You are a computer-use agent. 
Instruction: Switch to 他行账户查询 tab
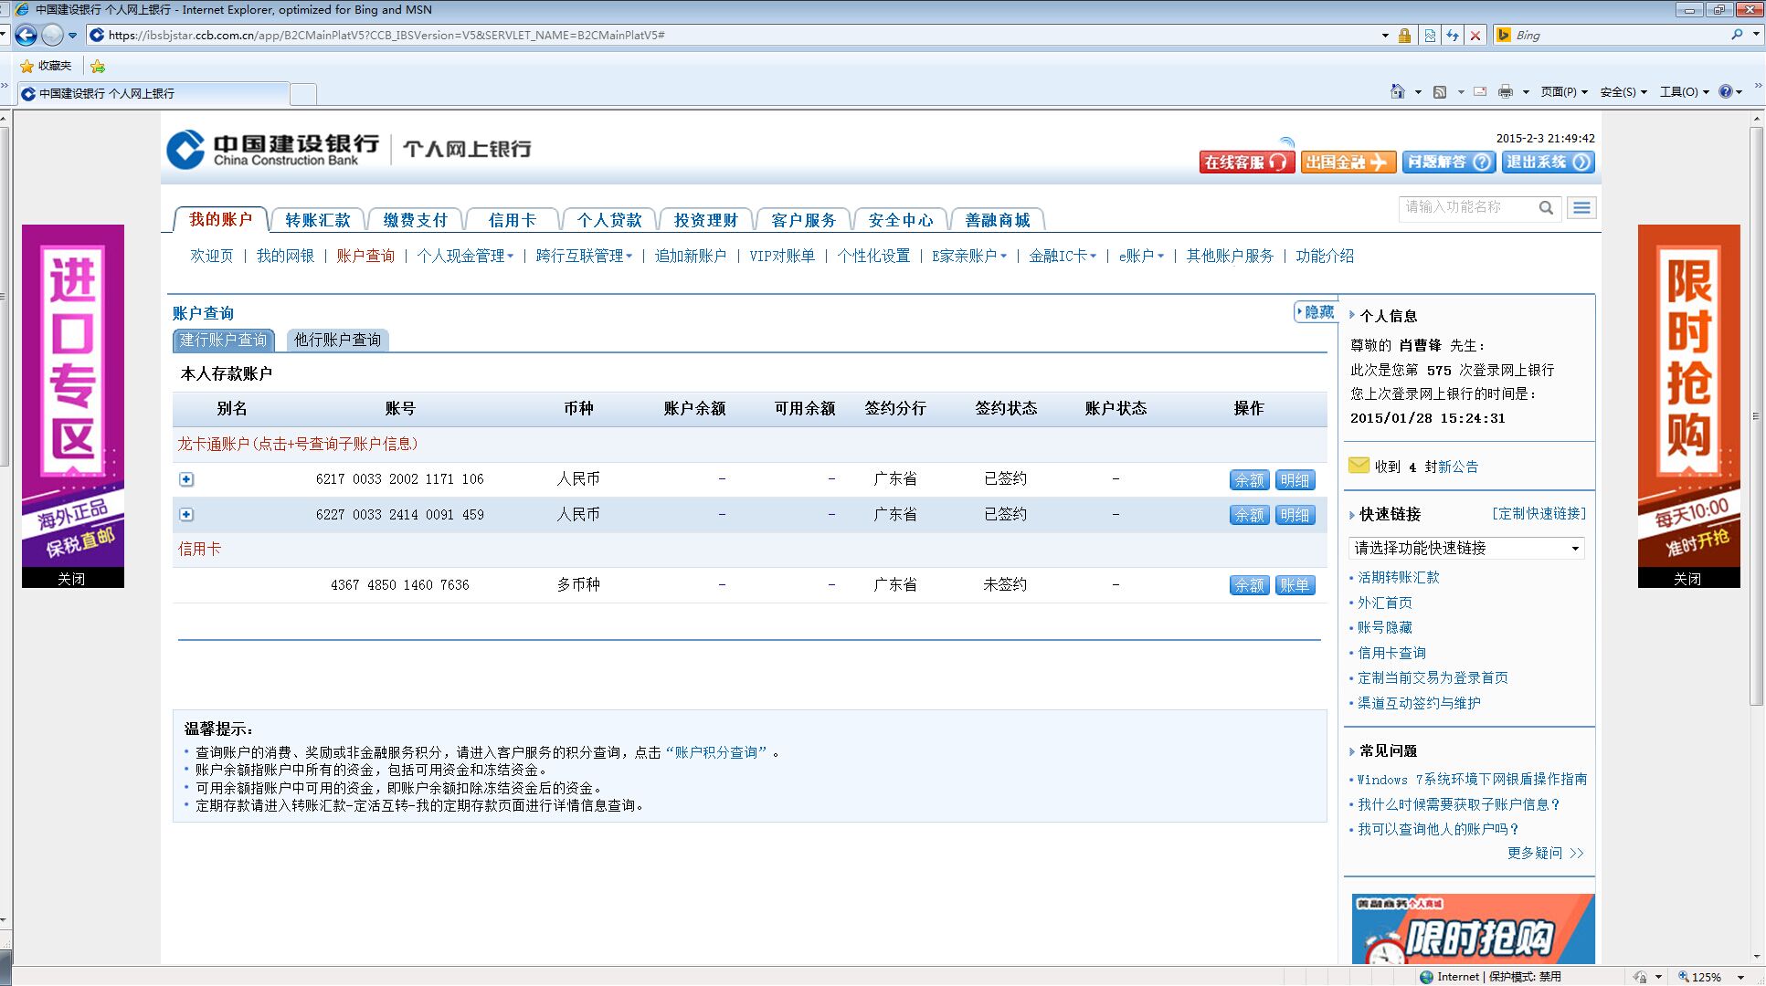pos(337,341)
